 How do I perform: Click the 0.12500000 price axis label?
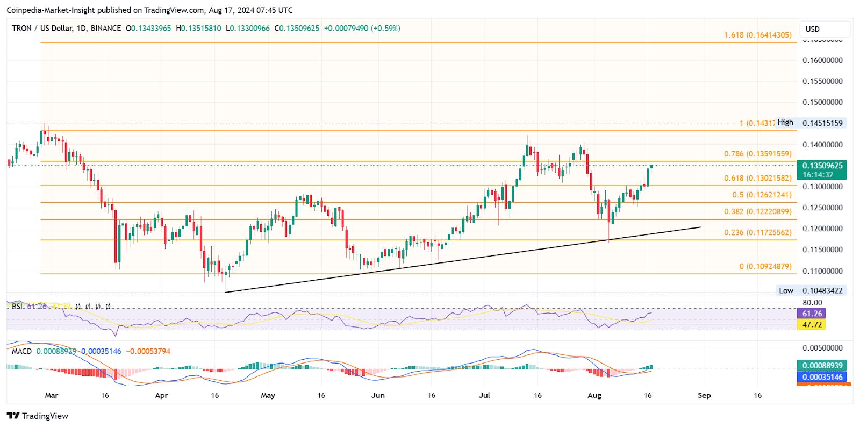point(822,208)
